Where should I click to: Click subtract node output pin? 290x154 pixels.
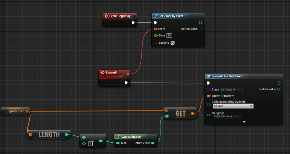pos(101,141)
